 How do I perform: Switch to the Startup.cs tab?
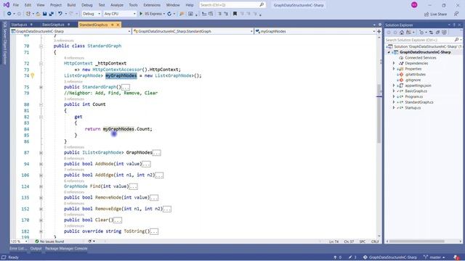tap(19, 25)
